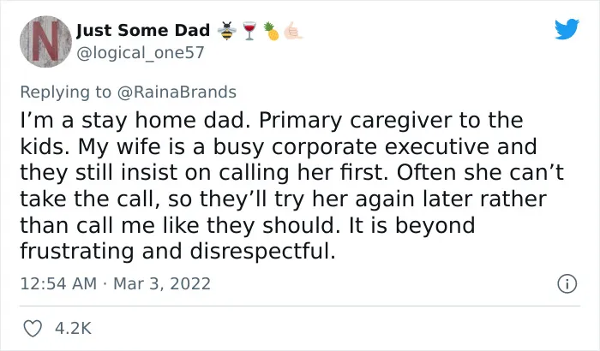The height and width of the screenshot is (351, 600).
Task: Click the bee emoji beside the name
Action: point(227,31)
